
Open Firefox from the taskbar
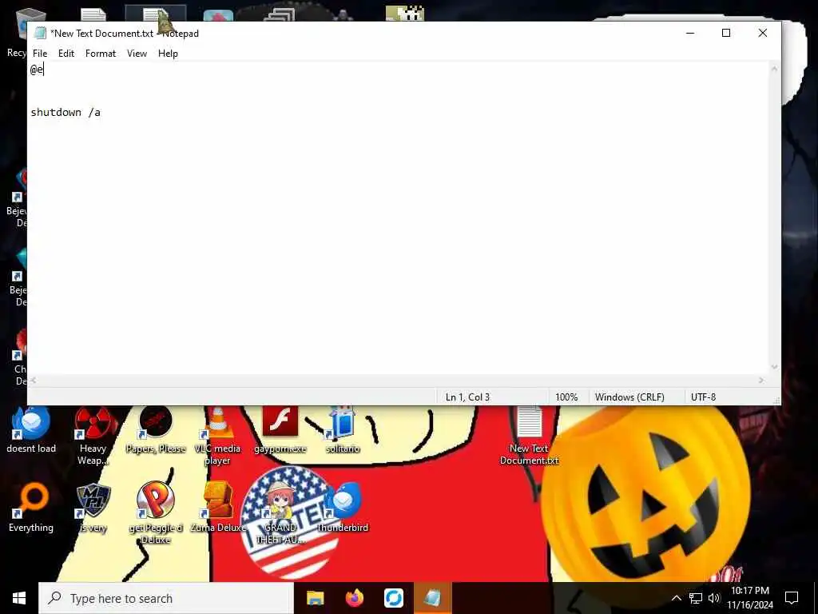(354, 598)
